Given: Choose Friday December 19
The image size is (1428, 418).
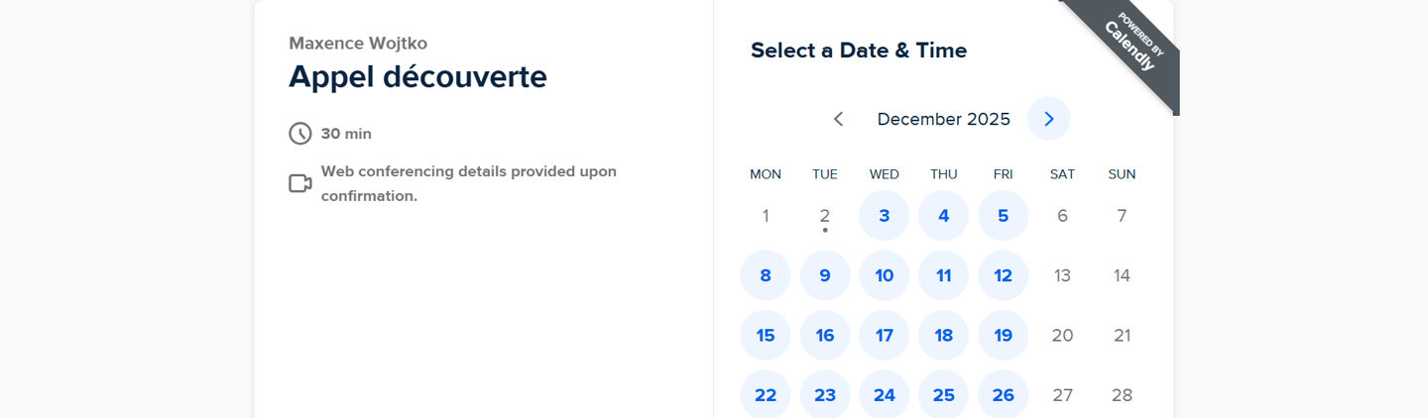Looking at the screenshot, I should click(x=1004, y=336).
